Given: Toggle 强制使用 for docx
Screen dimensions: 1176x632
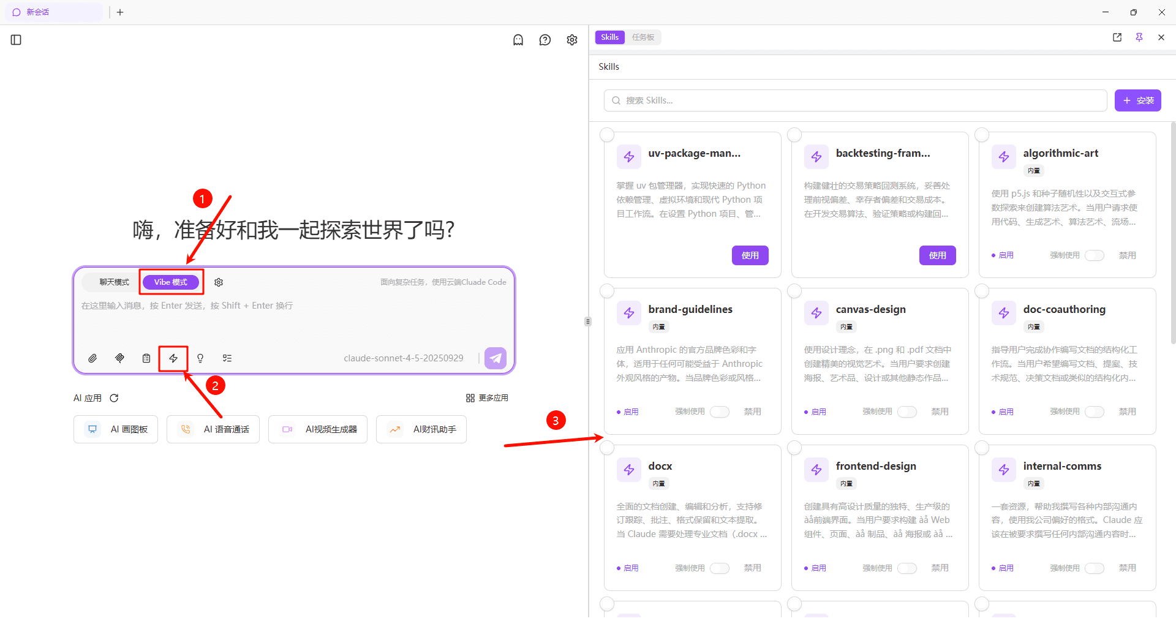Looking at the screenshot, I should (x=720, y=568).
